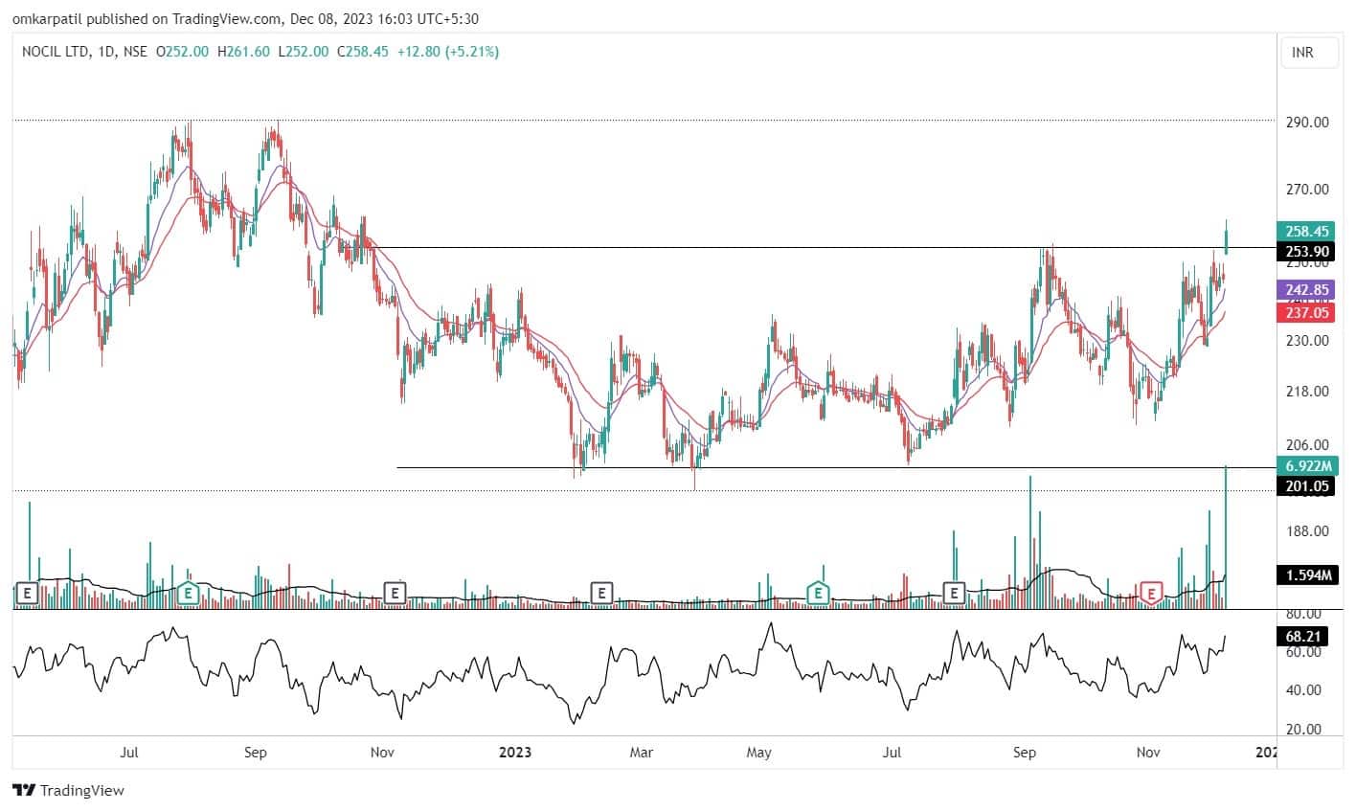Select the black E marker after Nov 2022
This screenshot has width=1356, height=811.
(x=394, y=594)
